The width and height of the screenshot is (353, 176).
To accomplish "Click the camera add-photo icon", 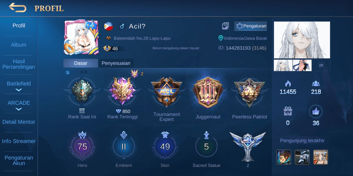I will coord(321,65).
